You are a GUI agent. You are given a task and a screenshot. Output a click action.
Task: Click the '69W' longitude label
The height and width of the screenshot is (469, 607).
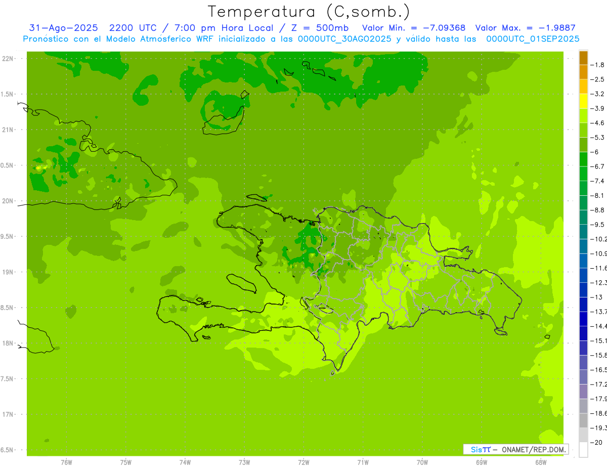coord(482,462)
